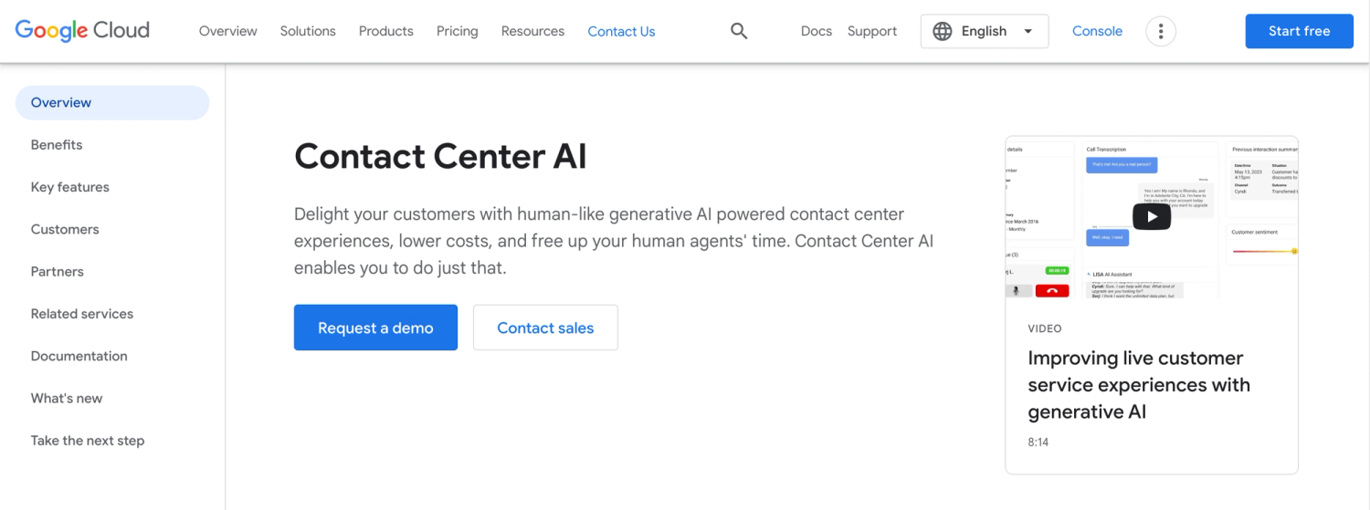Screen dimensions: 1370x510
Task: Open search with the magnifier icon
Action: pyautogui.click(x=739, y=31)
